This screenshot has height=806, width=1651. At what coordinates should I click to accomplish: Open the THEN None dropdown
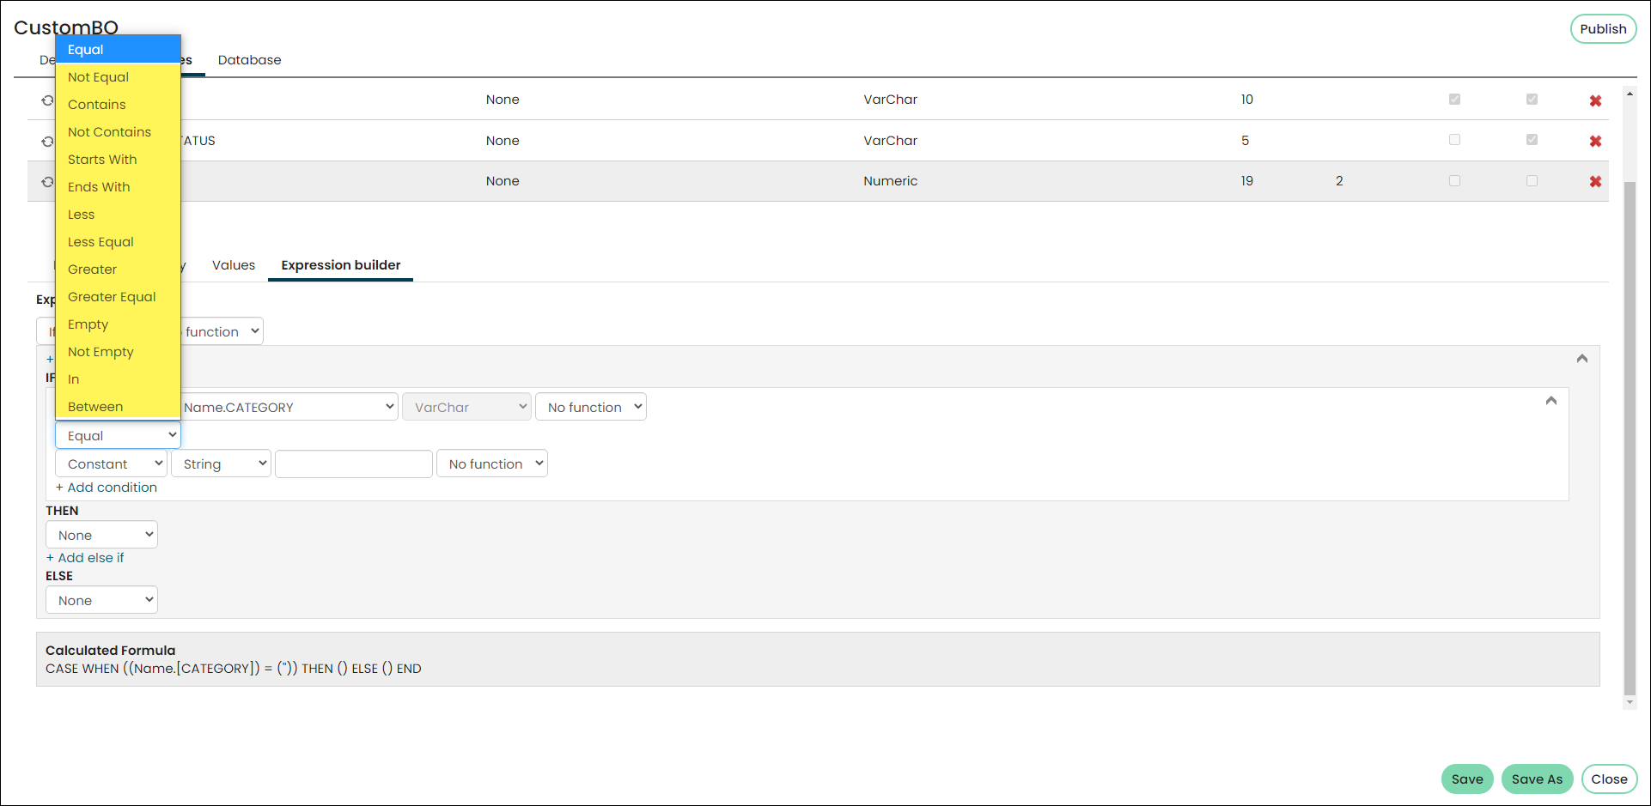[x=101, y=535]
